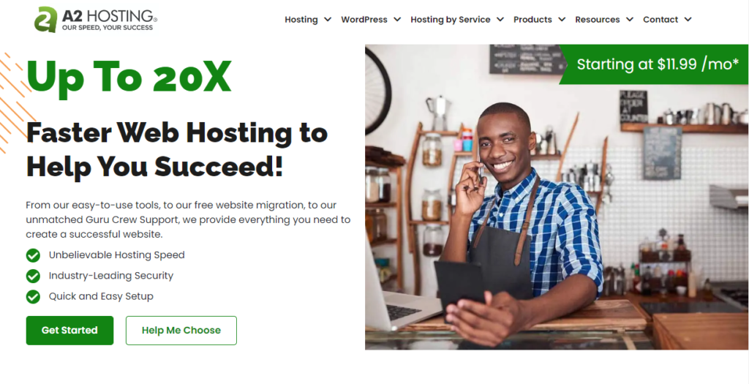Click the Help Me Choose button

point(181,331)
